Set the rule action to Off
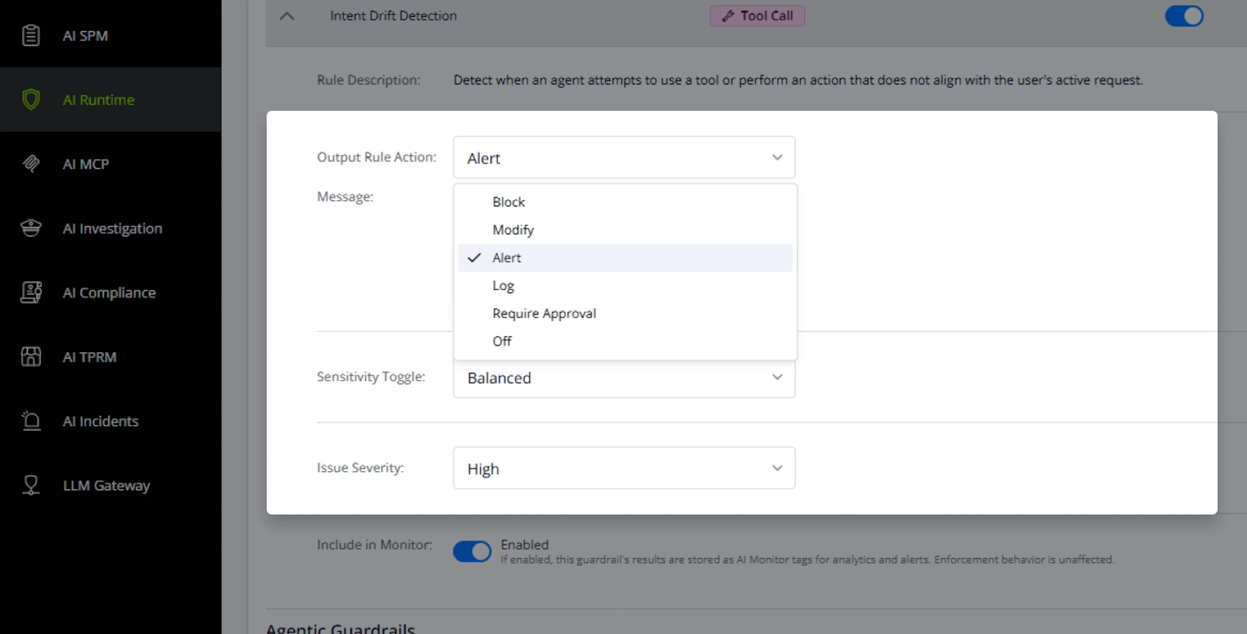 (625, 341)
